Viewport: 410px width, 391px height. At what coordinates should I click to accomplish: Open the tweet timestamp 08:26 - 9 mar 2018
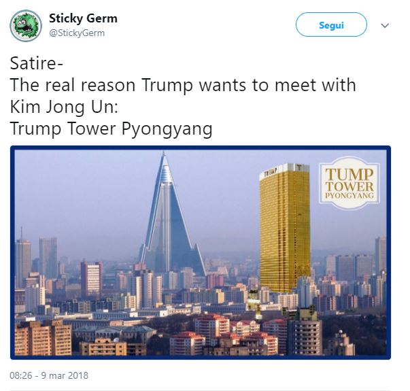pos(49,375)
